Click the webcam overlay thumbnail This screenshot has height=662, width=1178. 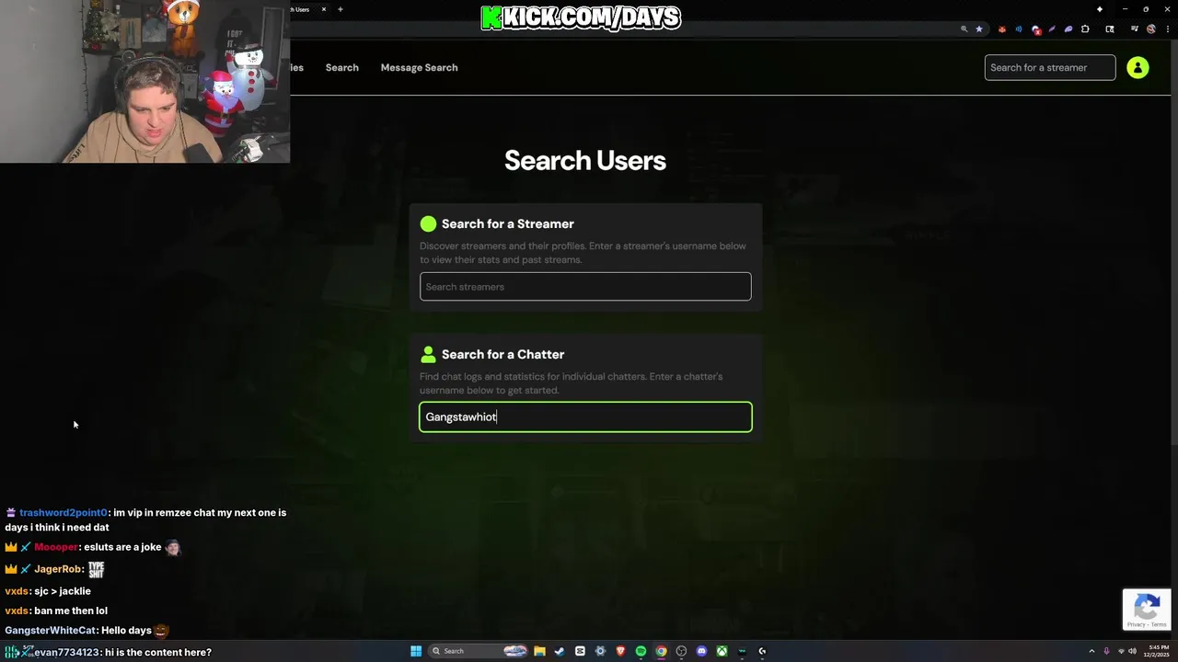[x=145, y=82]
